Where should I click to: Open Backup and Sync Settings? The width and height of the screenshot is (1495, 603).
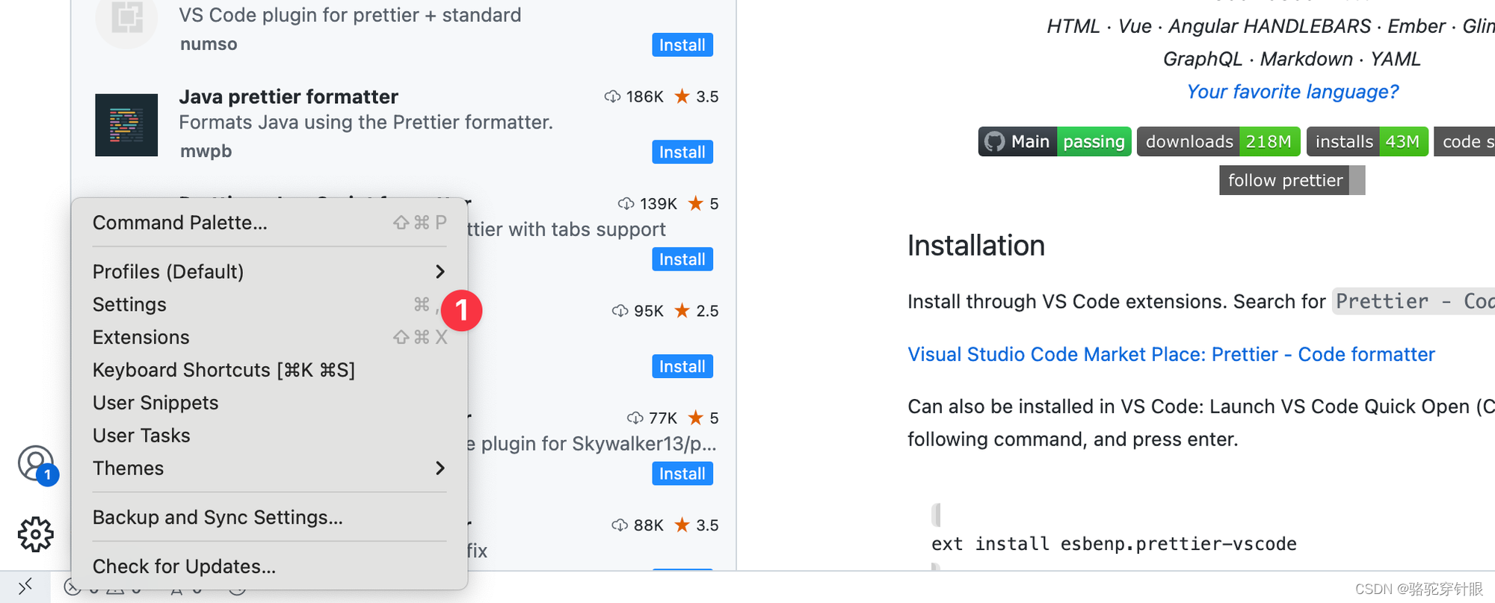[x=269, y=517]
